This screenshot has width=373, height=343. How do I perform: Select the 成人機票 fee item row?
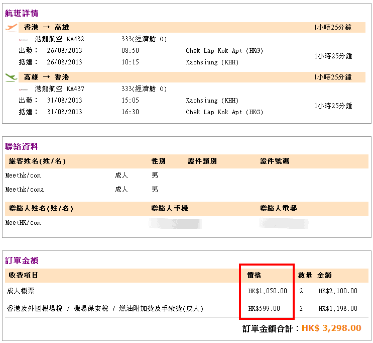pos(21,291)
